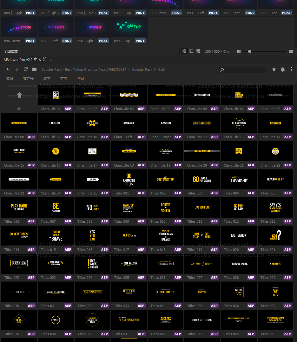Switch to large preview view mode

(198, 51)
